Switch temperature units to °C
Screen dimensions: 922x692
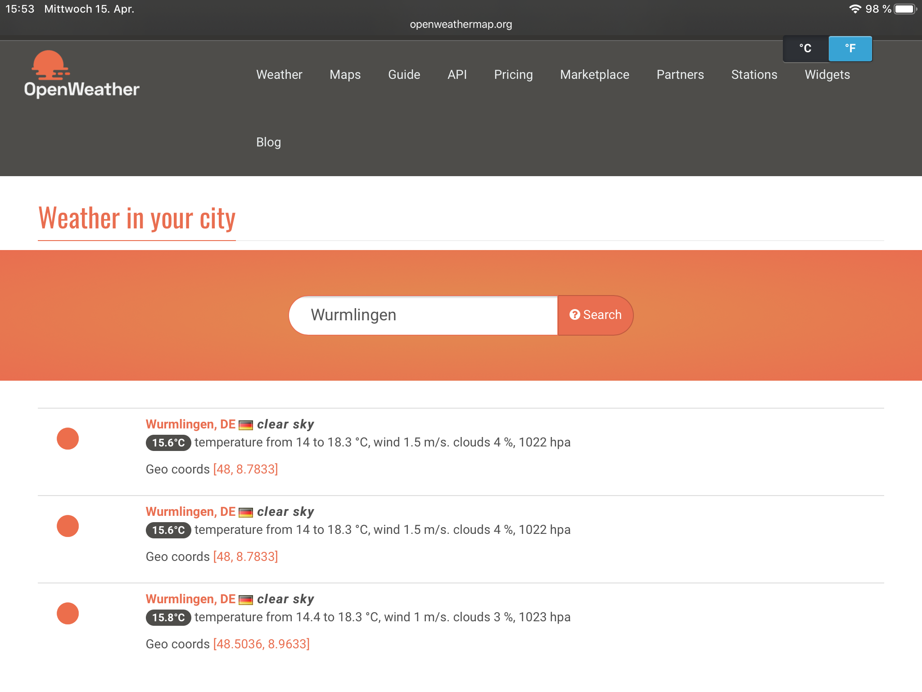coord(805,49)
